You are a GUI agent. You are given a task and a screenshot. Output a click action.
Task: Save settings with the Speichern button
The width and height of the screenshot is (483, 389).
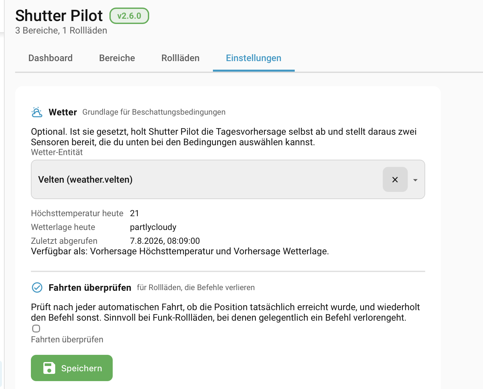(x=72, y=368)
